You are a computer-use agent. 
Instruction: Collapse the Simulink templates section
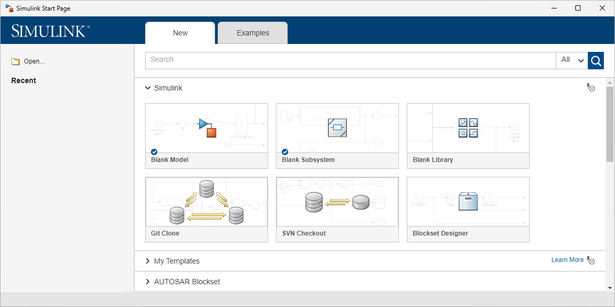click(147, 88)
